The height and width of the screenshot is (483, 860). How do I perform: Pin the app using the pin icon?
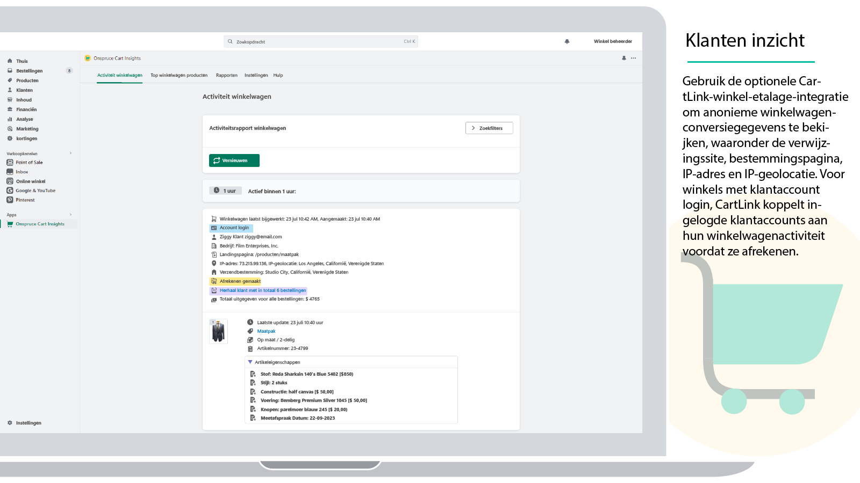click(x=624, y=58)
